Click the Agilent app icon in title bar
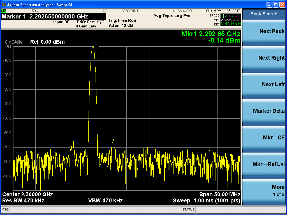 (x=3, y=4)
